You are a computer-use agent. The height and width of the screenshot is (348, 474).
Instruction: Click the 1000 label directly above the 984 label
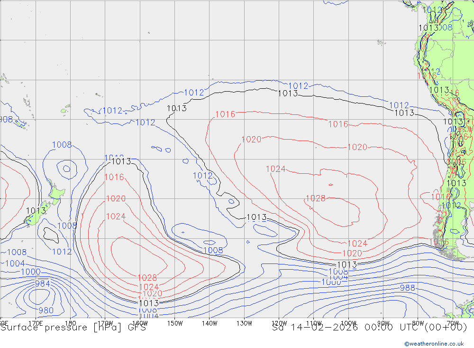click(30, 272)
